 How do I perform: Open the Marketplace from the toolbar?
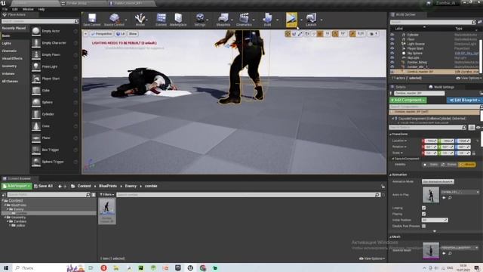pyautogui.click(x=178, y=20)
